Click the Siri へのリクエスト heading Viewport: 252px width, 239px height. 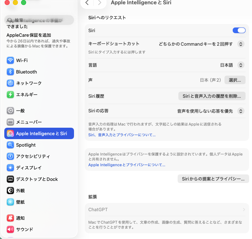click(x=107, y=17)
